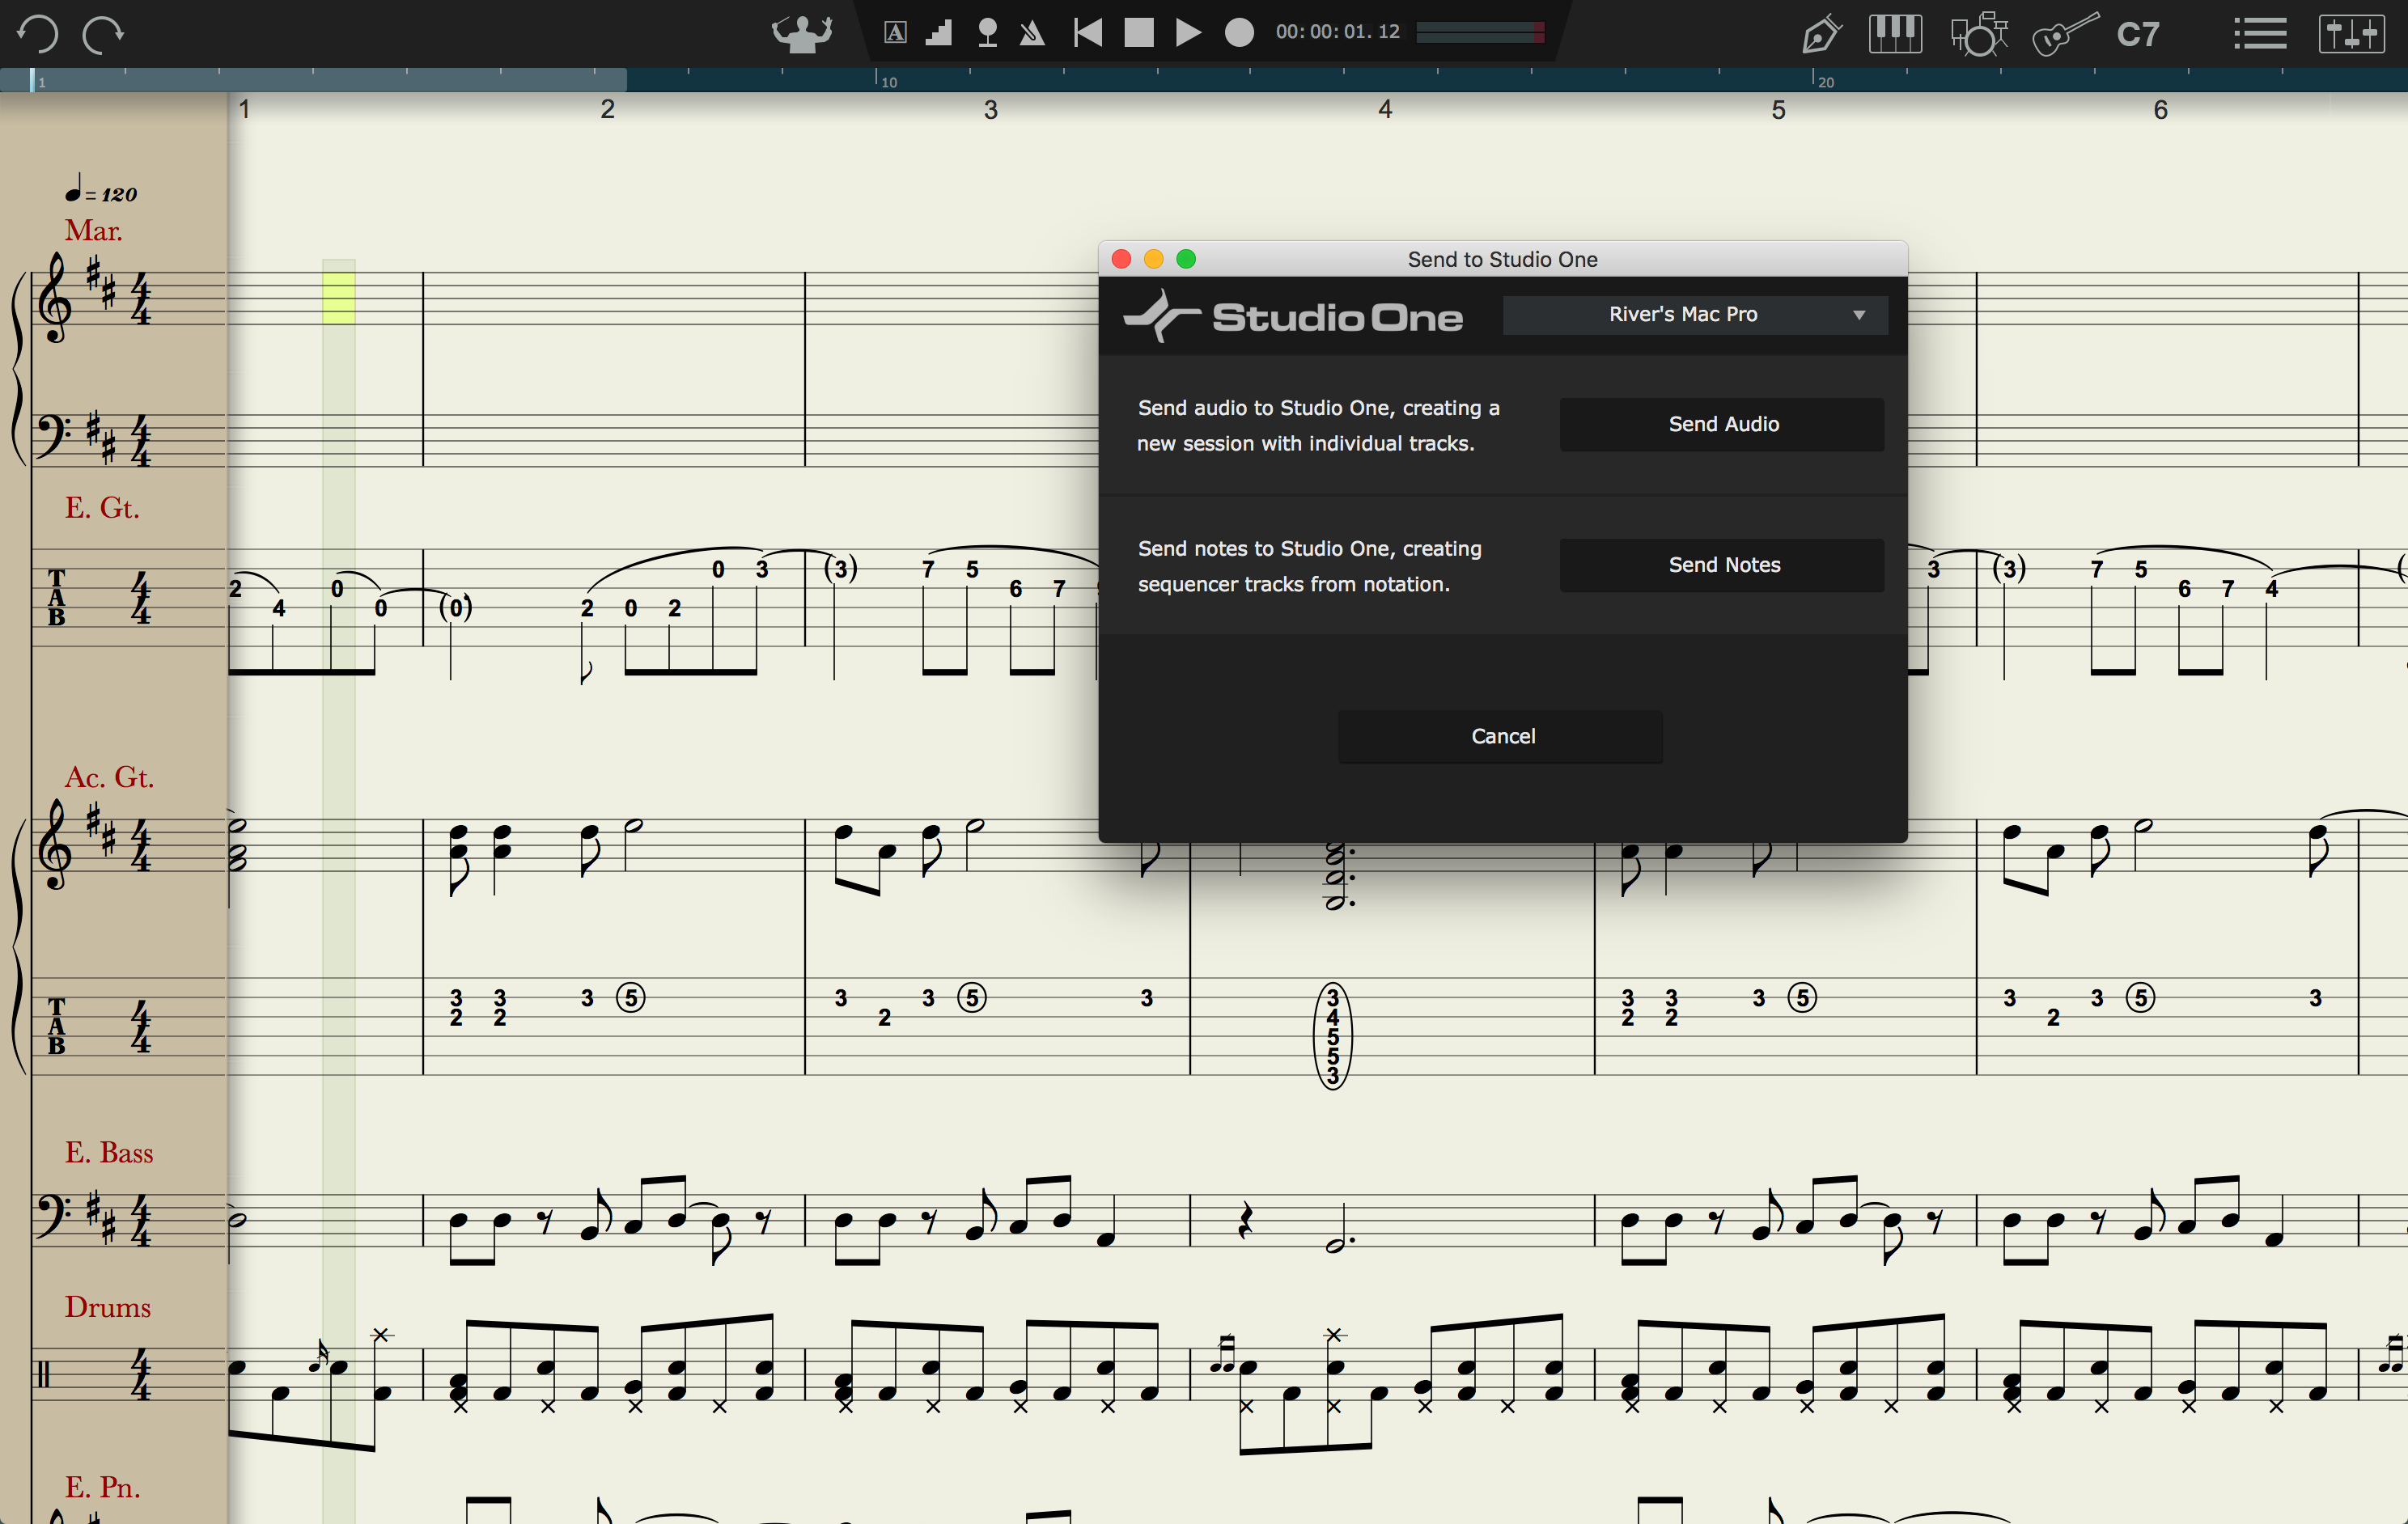
Task: Open the pen nib notation palette
Action: pyautogui.click(x=1820, y=35)
